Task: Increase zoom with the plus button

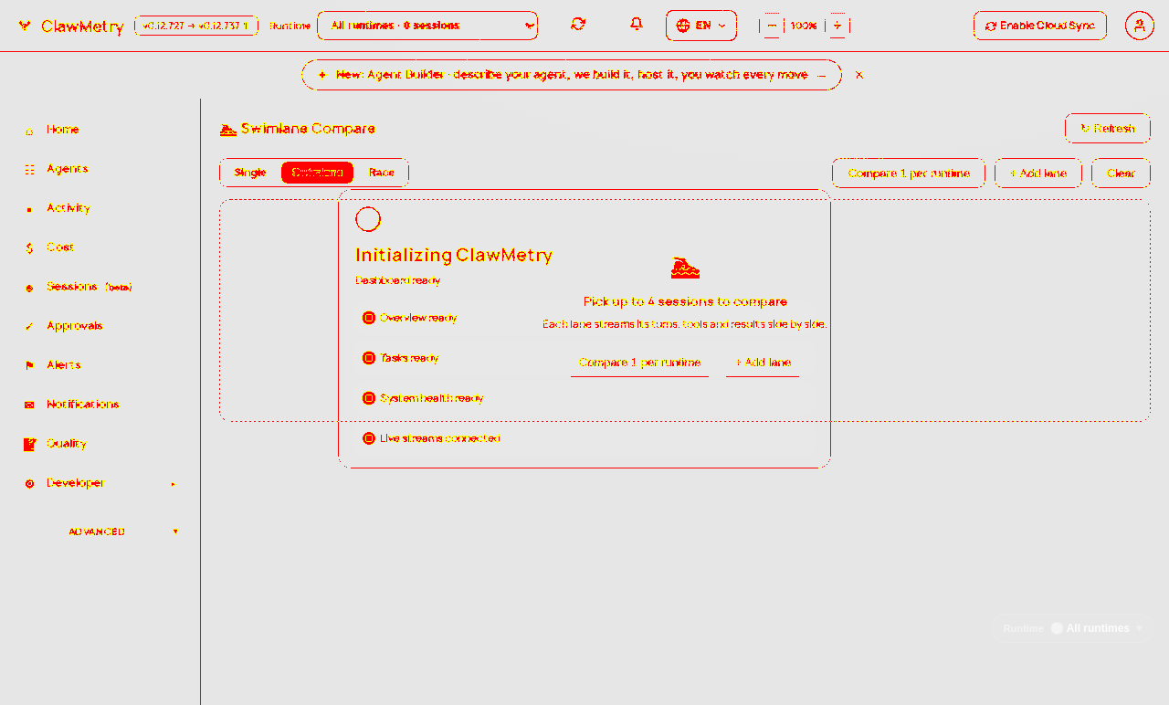Action: tap(837, 26)
